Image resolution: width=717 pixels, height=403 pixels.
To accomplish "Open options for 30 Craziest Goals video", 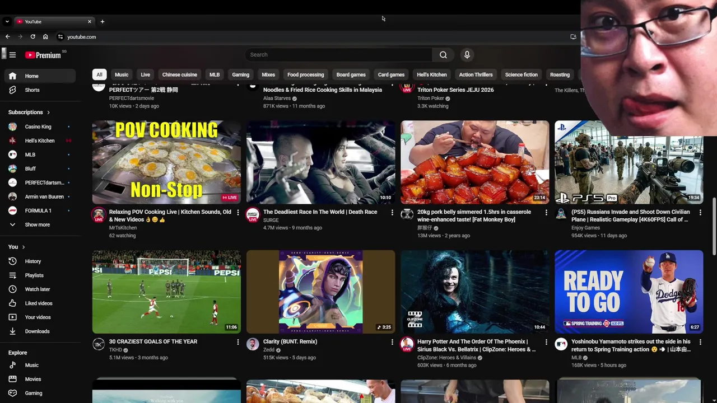I will (x=238, y=342).
